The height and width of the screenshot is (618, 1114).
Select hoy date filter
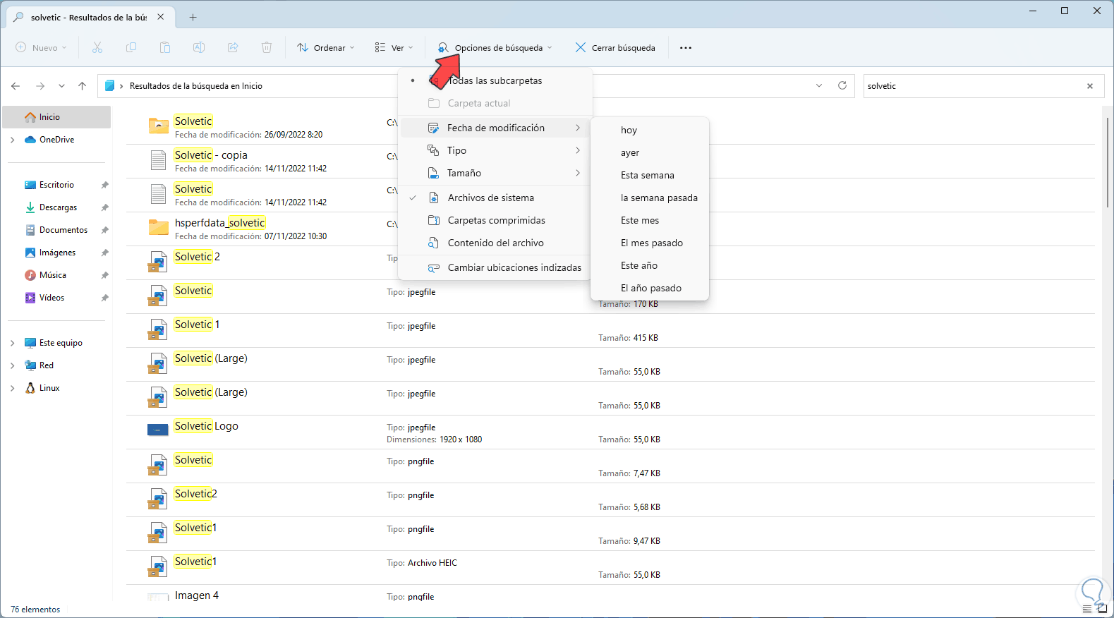(650, 130)
